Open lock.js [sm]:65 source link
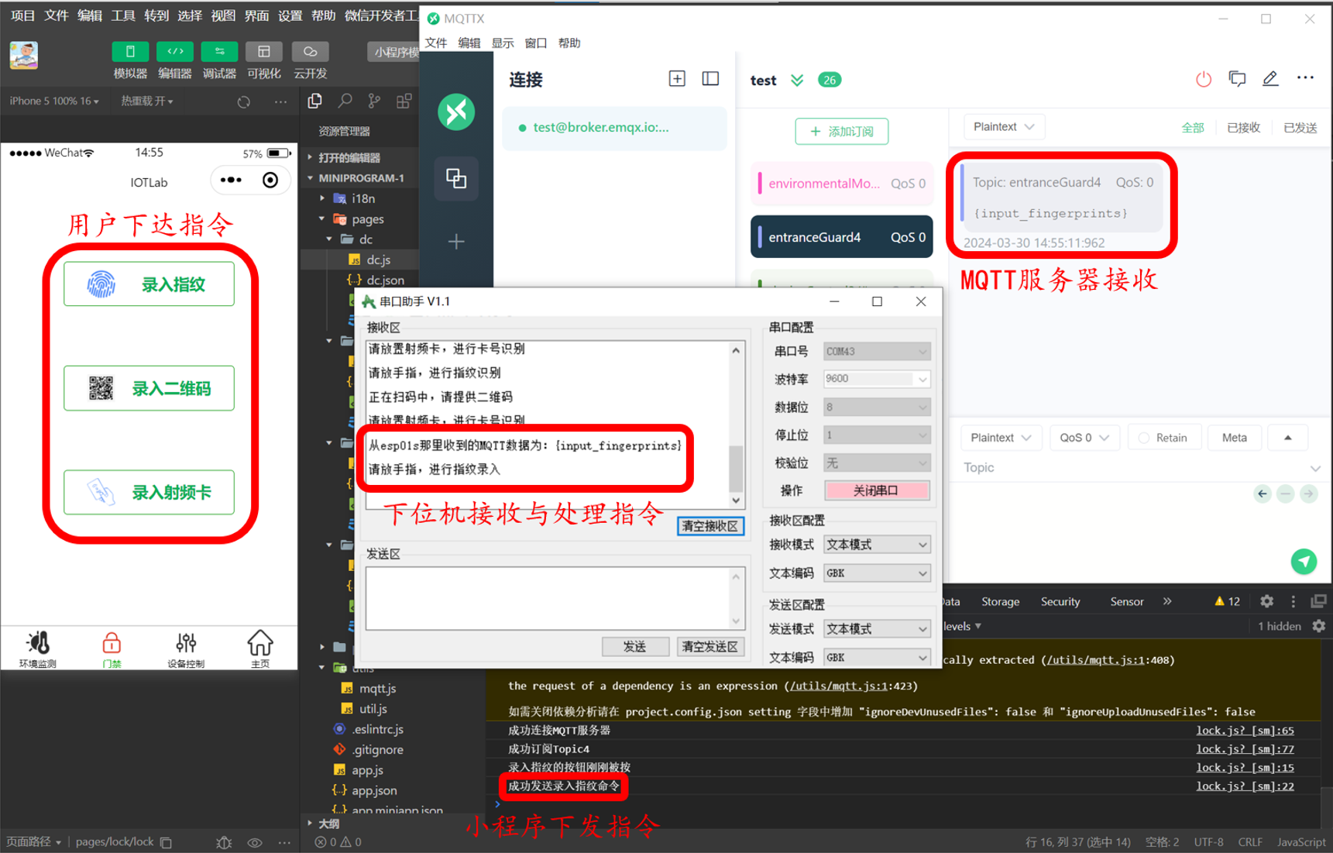Viewport: 1333px width, 853px height. click(1245, 731)
